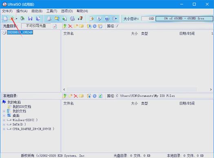214x158 pixels.
Task: Click the boot properties check icon beside 不可引导光盘
Action: tap(55, 26)
